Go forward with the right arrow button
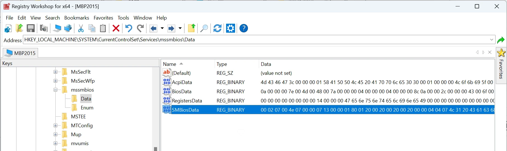The image size is (507, 151). click(x=171, y=28)
